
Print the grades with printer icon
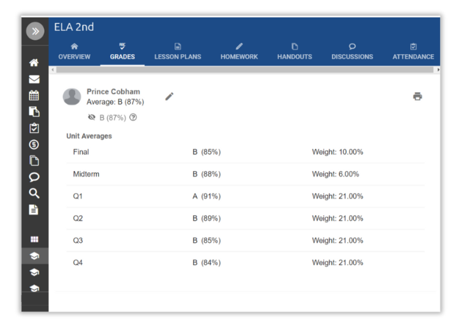click(x=418, y=97)
